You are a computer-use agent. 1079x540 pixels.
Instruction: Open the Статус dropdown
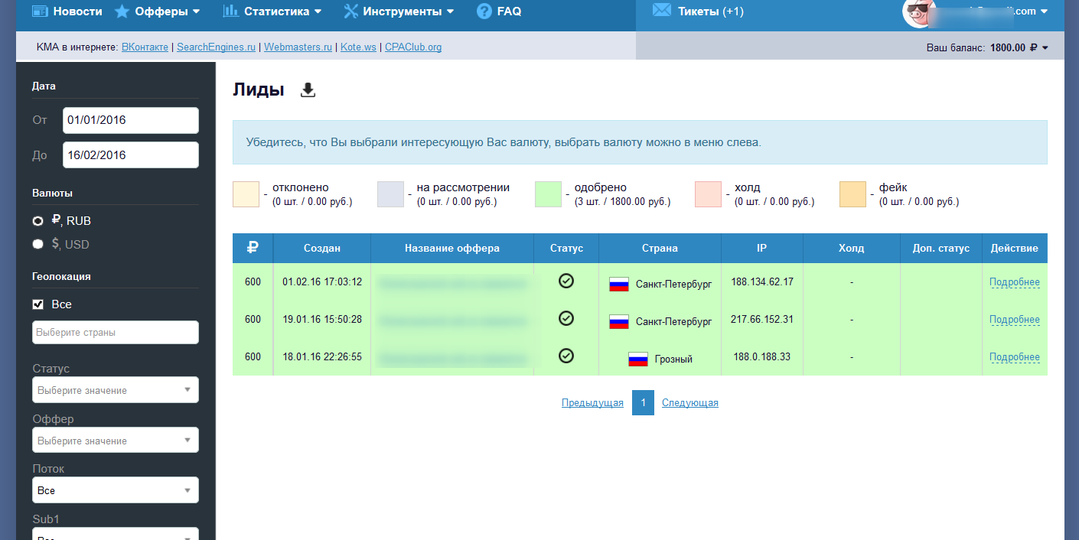point(116,390)
